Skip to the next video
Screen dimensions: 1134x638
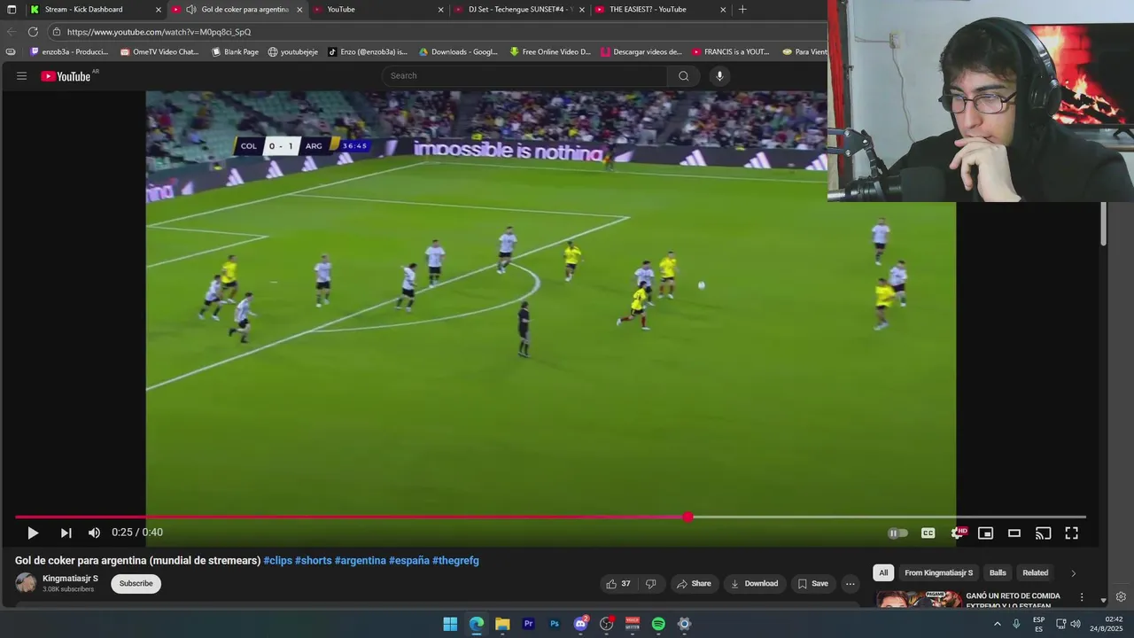coord(66,533)
